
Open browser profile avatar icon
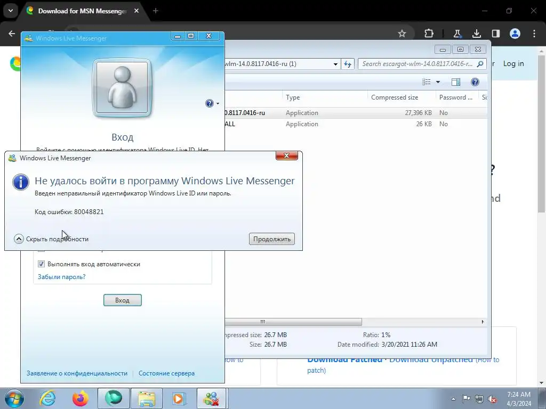515,34
